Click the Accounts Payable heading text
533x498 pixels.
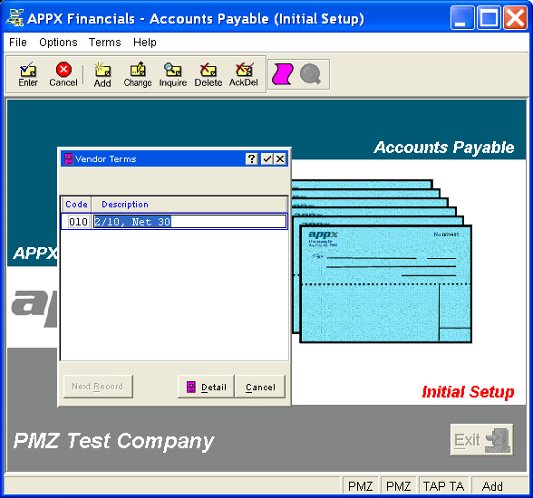click(444, 148)
